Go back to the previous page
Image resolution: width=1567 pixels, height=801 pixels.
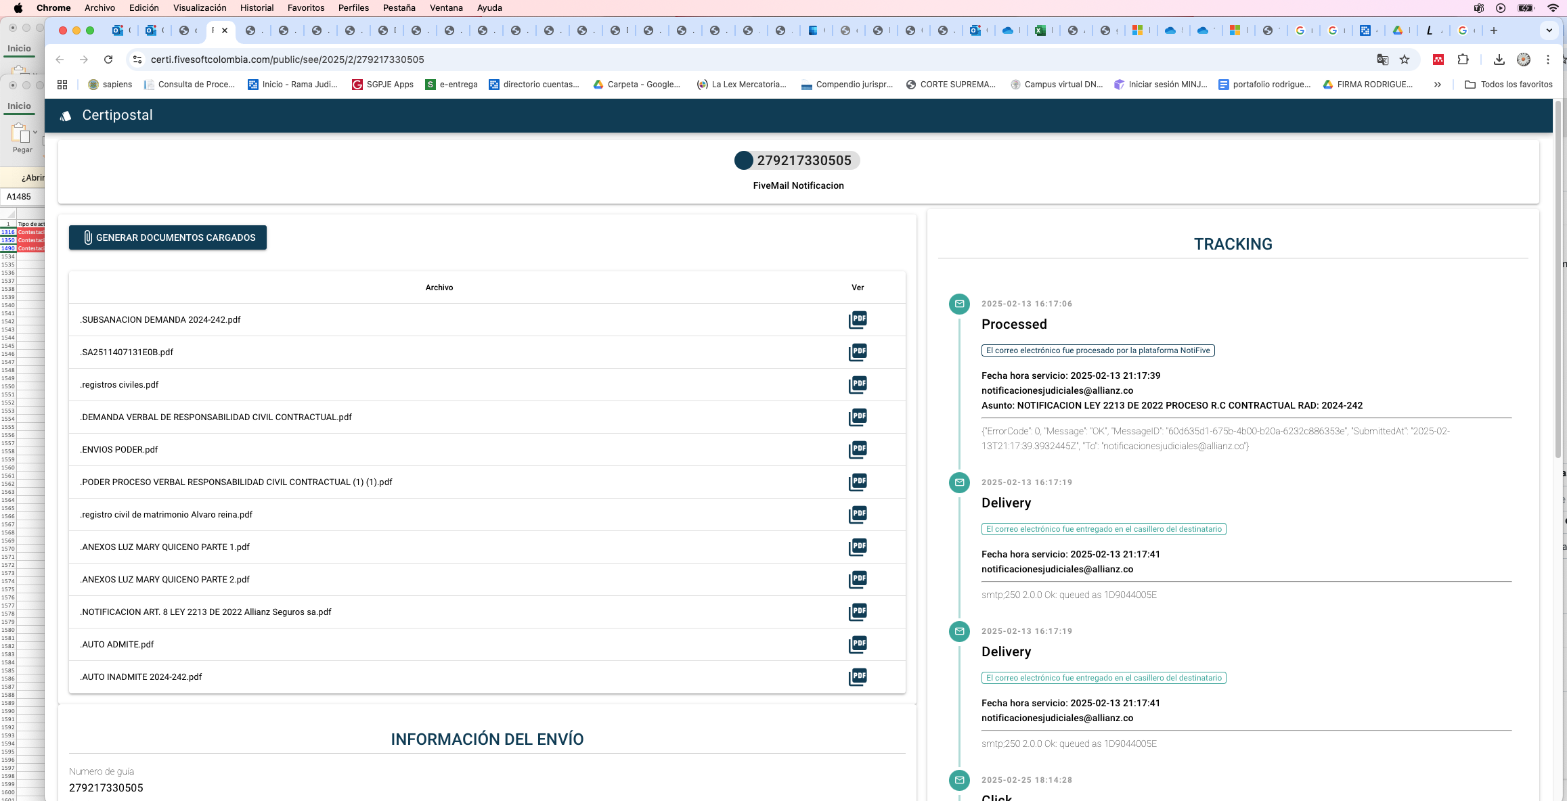pos(60,60)
